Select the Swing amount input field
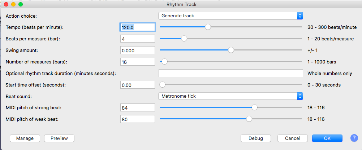 pos(138,50)
